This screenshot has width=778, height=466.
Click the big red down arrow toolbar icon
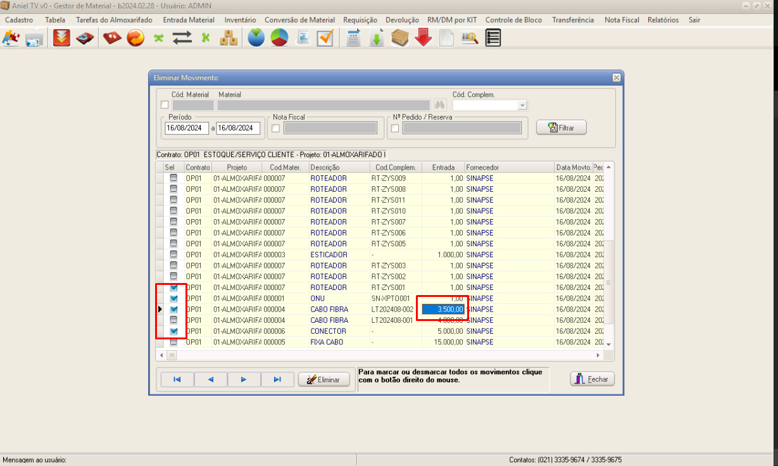pos(424,38)
